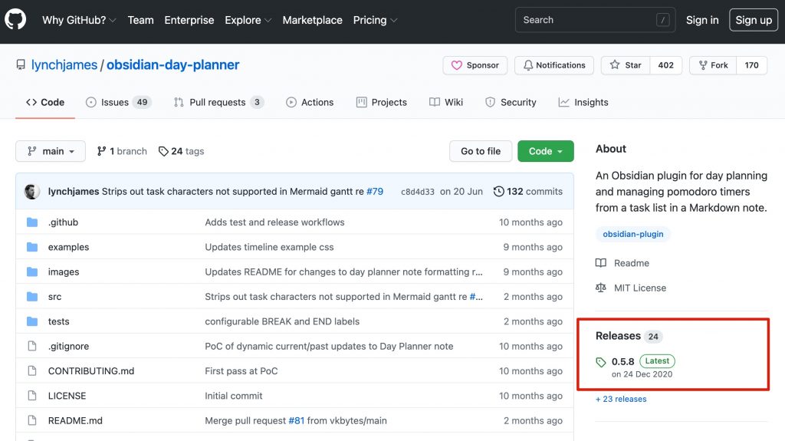This screenshot has height=441, width=785.
Task: Open the 'configurable BREAK and END labels' commit
Action: point(282,321)
